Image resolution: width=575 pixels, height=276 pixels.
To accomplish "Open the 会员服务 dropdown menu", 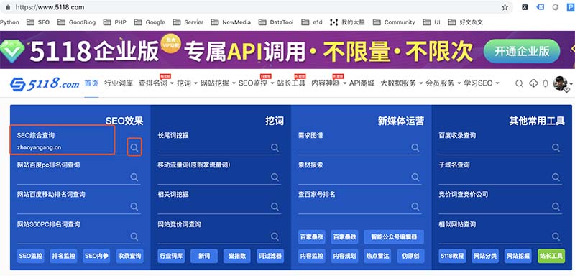I will 443,83.
